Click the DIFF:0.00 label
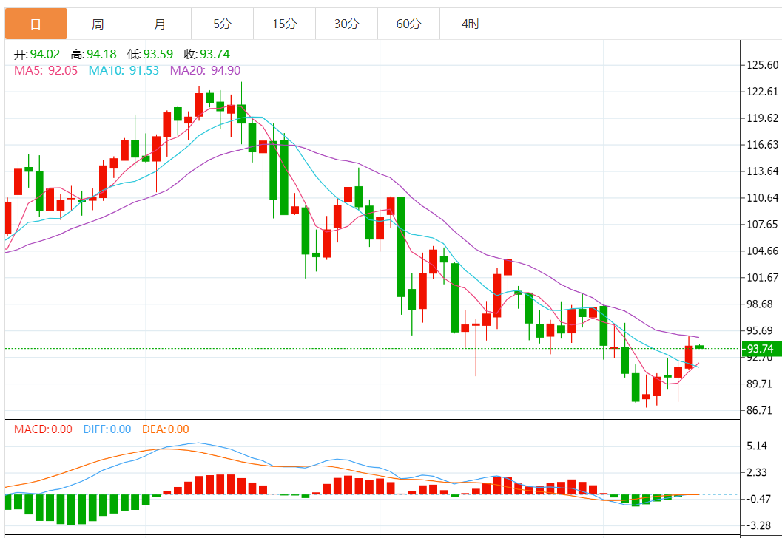The image size is (782, 538). 107,429
